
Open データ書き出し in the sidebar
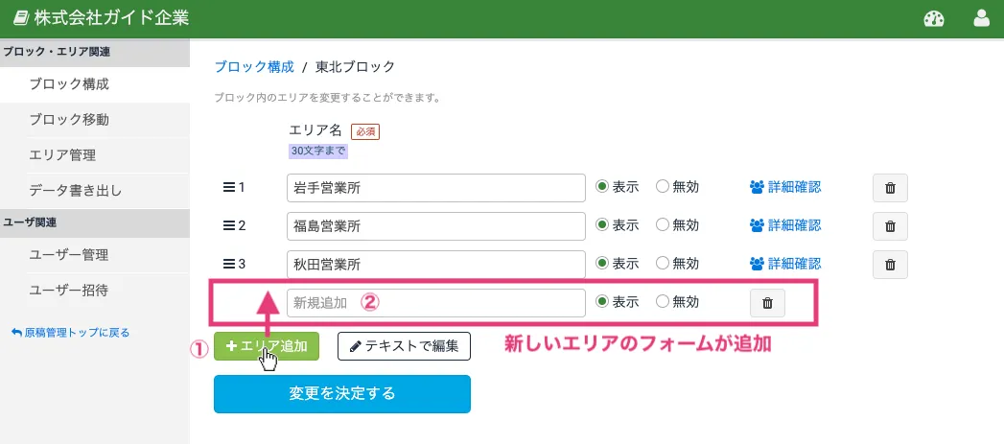pyautogui.click(x=95, y=191)
